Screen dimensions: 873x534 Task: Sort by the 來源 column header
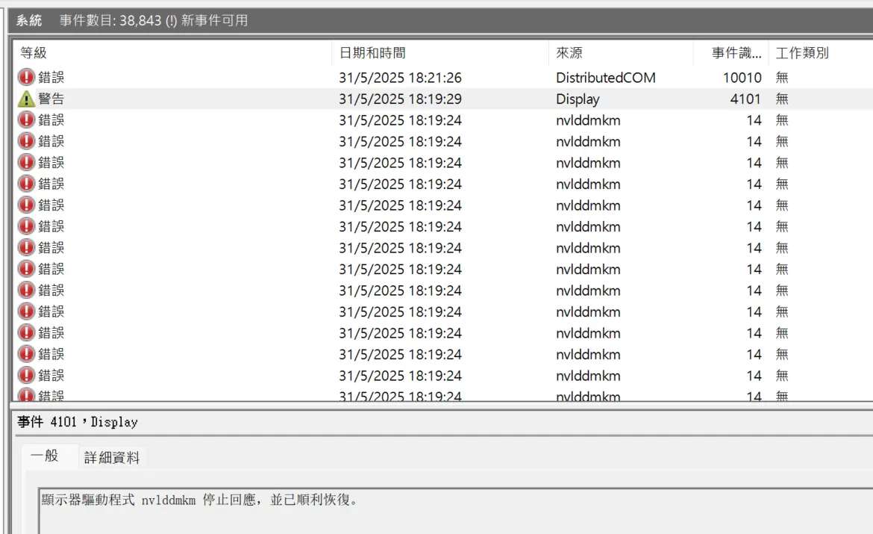(621, 53)
